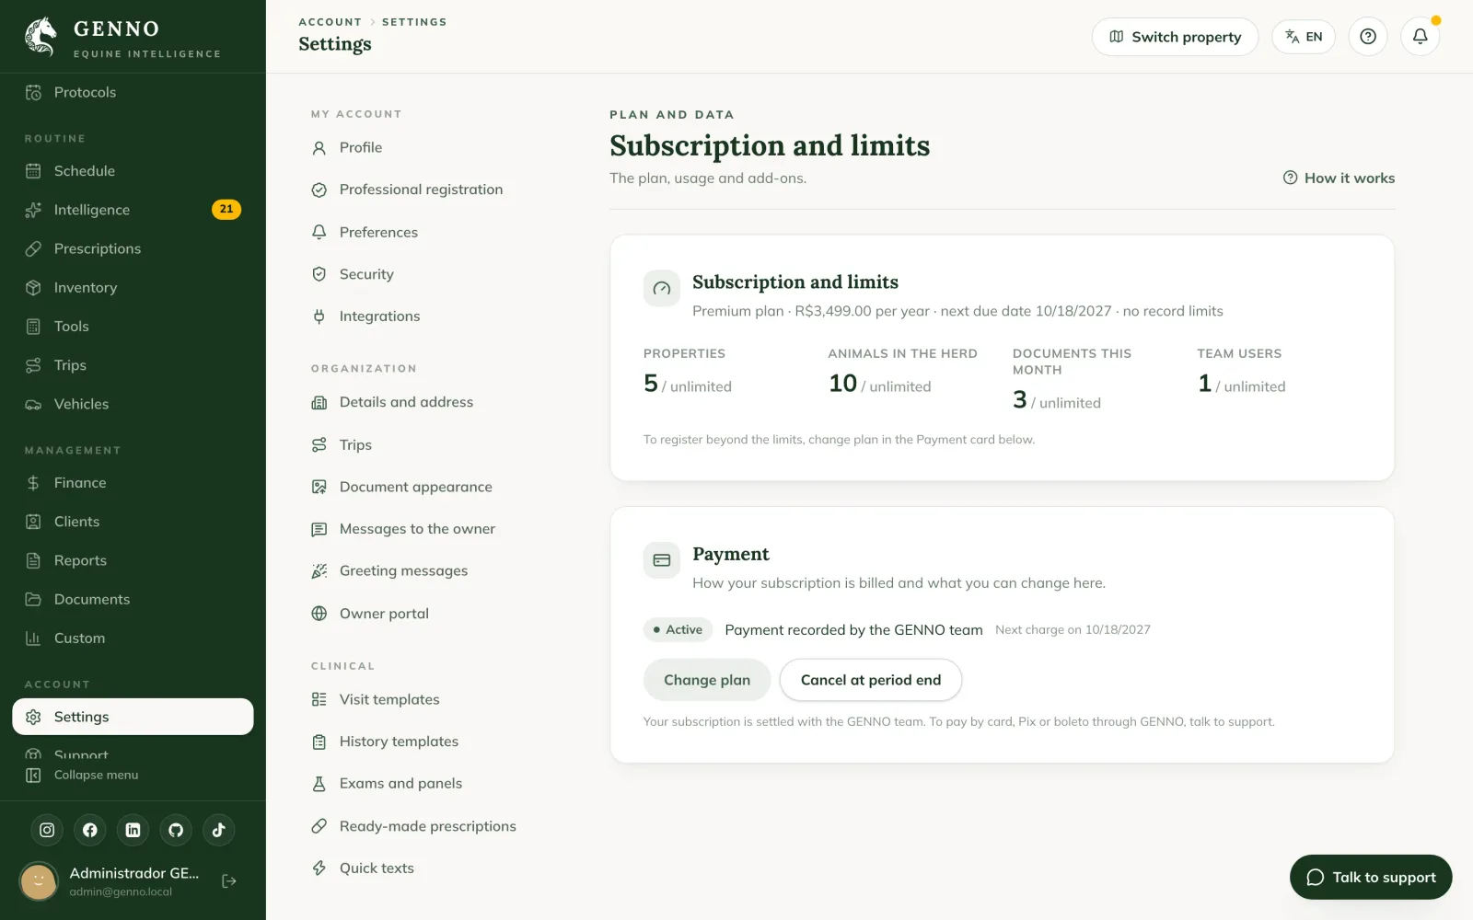Click the Administrador user avatar
1473x920 pixels.
coord(39,881)
